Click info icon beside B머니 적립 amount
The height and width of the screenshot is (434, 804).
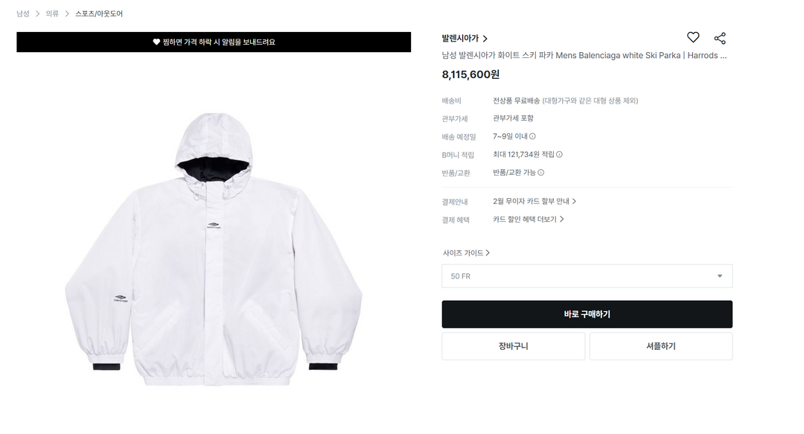pyautogui.click(x=559, y=154)
